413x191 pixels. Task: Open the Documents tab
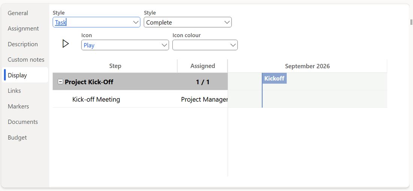[x=23, y=122]
